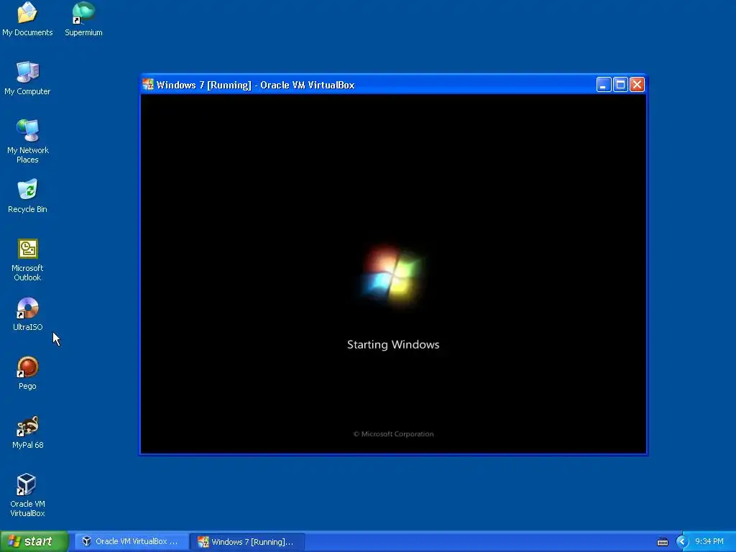Click the VirtualBox icon in the window title bar
The width and height of the screenshot is (736, 552).
(148, 85)
